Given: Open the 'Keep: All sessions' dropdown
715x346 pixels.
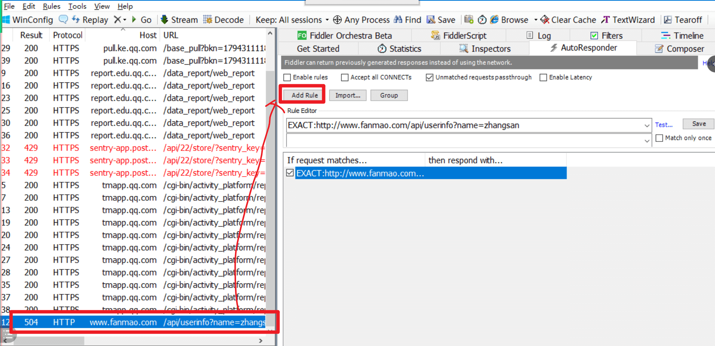Looking at the screenshot, I should click(x=292, y=20).
